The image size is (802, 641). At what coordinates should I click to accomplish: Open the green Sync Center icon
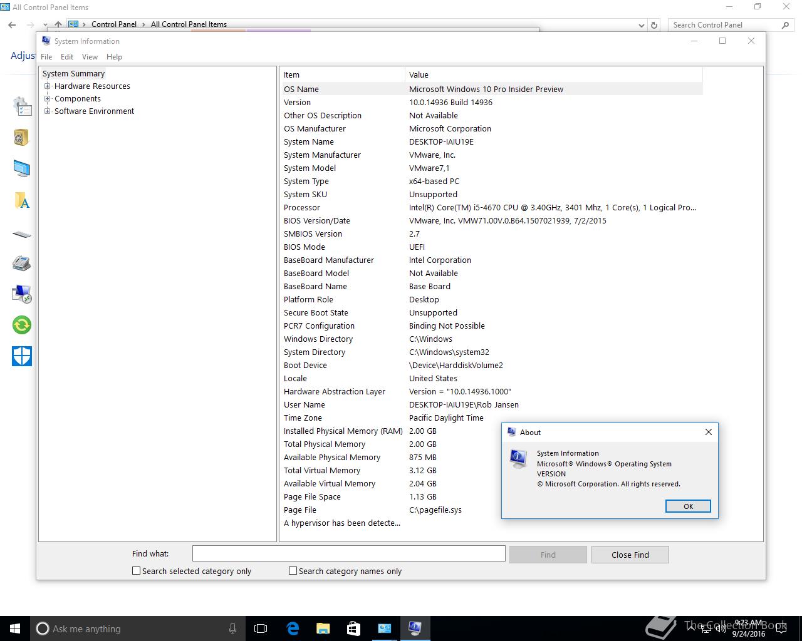click(x=22, y=325)
